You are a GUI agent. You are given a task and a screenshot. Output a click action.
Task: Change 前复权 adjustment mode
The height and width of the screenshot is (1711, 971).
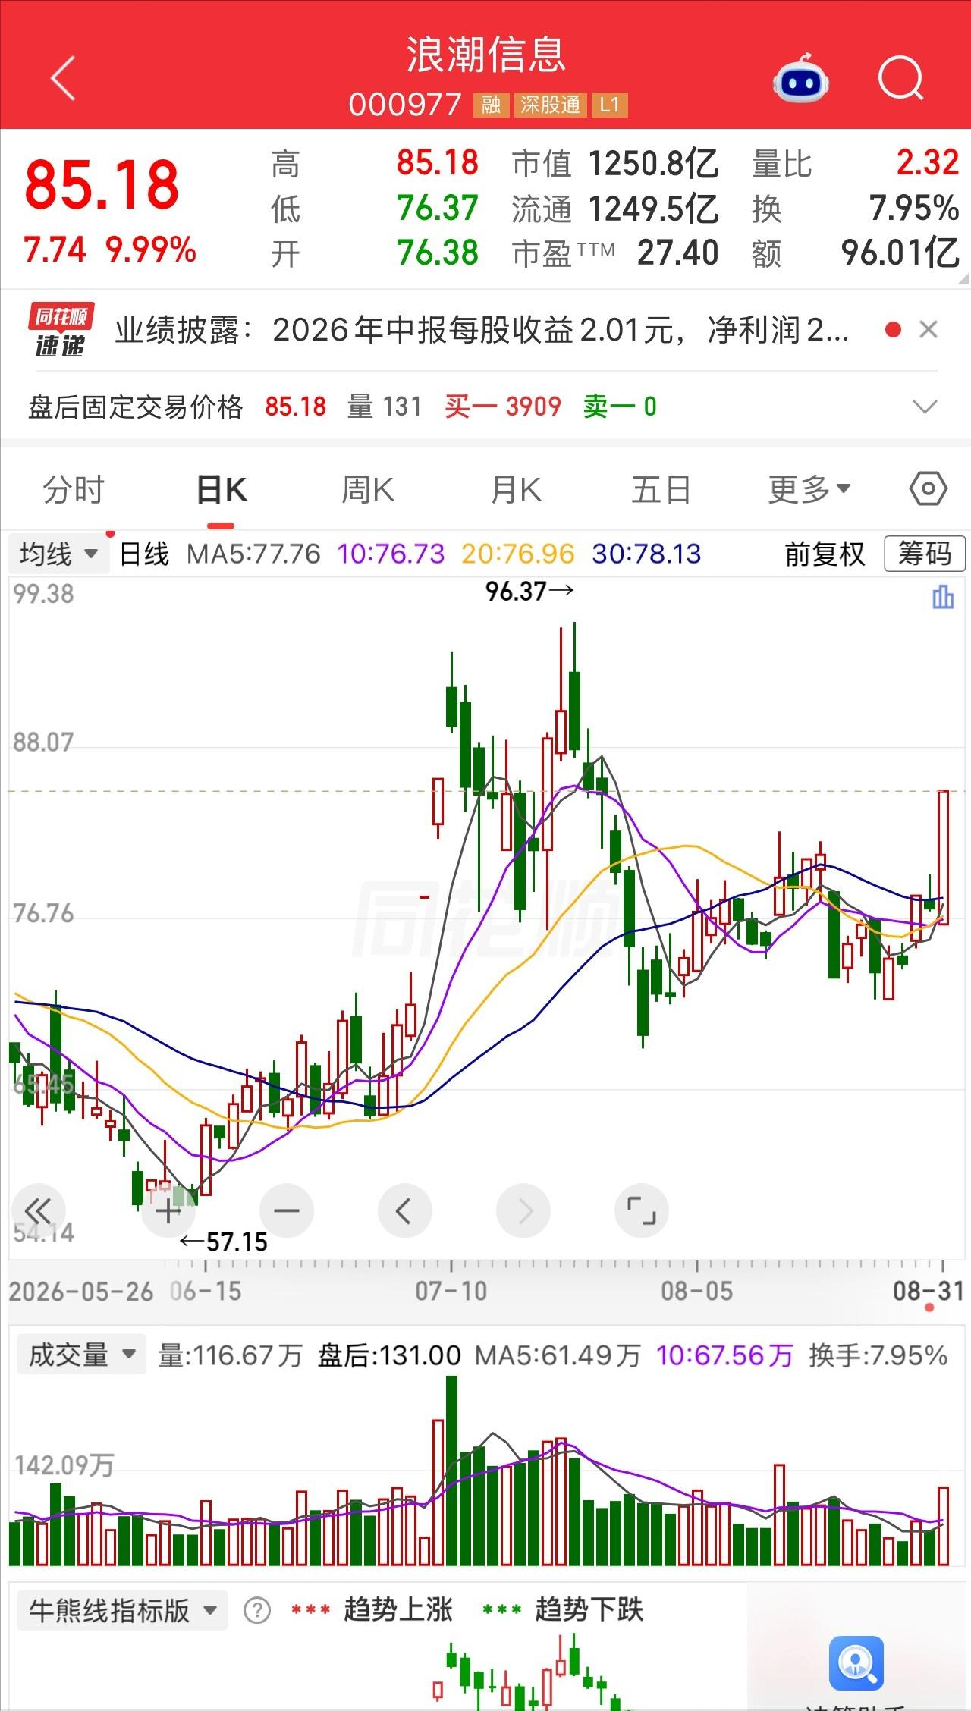pos(825,554)
